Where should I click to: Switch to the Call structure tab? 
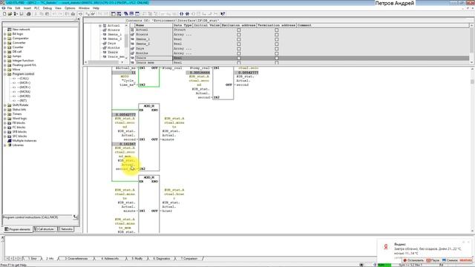coord(45,229)
